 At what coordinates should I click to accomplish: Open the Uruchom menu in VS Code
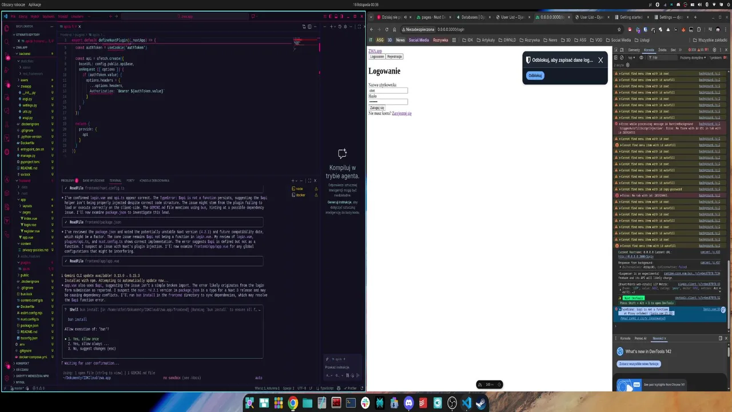(x=77, y=17)
